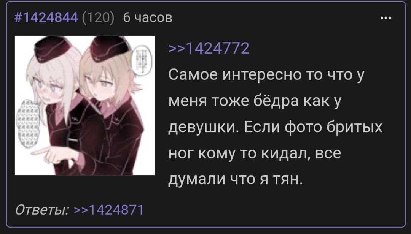411x234 pixels.
Task: Click the '6 часов' timestamp
Action: [148, 18]
